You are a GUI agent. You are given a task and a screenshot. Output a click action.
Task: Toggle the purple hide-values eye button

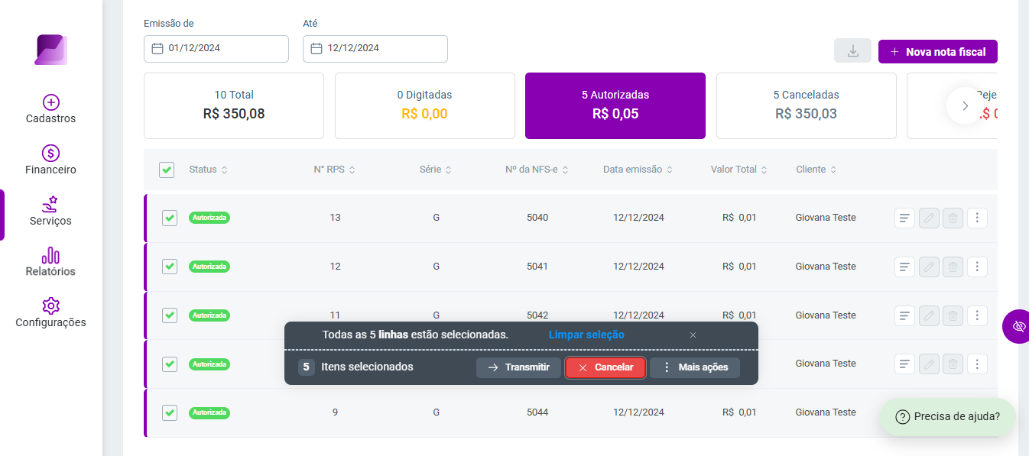pyautogui.click(x=1018, y=326)
